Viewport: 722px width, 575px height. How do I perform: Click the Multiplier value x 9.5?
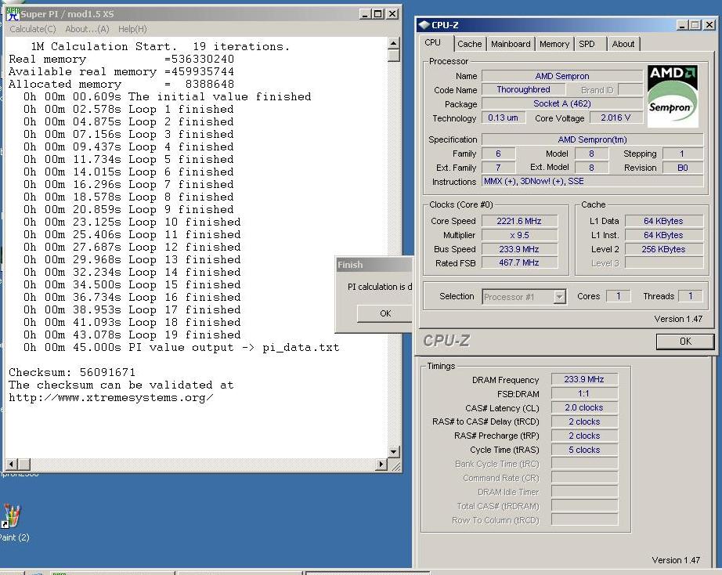519,235
